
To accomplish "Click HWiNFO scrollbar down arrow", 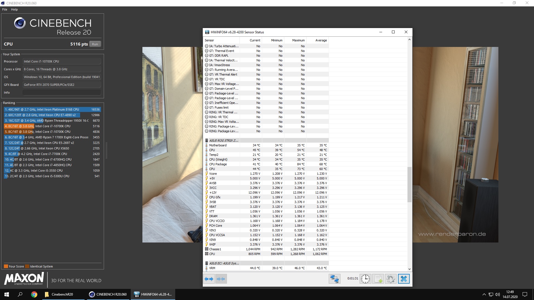I will (x=409, y=269).
